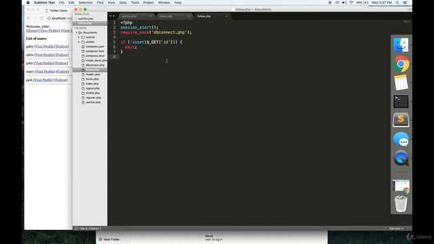Click New Folder at the bottom
434x244 pixels.
tap(109, 239)
